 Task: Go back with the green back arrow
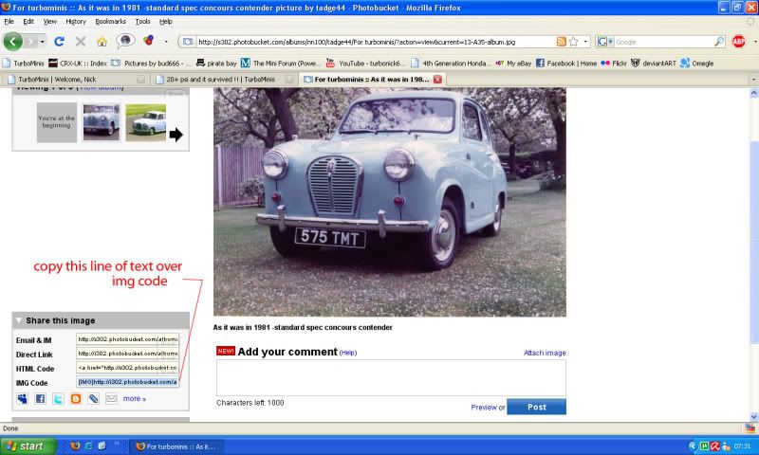point(12,42)
